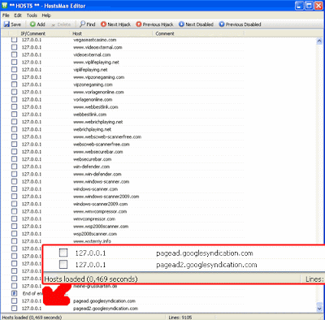The width and height of the screenshot is (325, 320).
Task: Select host windows-scanner2009.com
Action: (101, 204)
